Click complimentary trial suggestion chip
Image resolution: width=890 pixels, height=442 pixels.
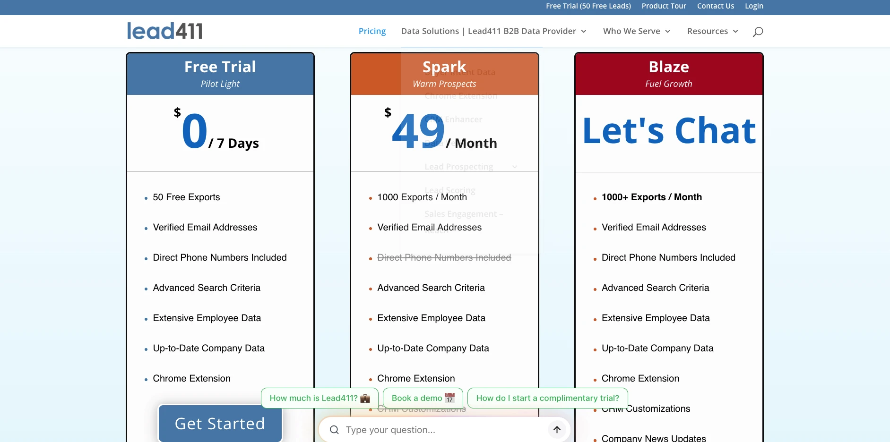pyautogui.click(x=547, y=398)
